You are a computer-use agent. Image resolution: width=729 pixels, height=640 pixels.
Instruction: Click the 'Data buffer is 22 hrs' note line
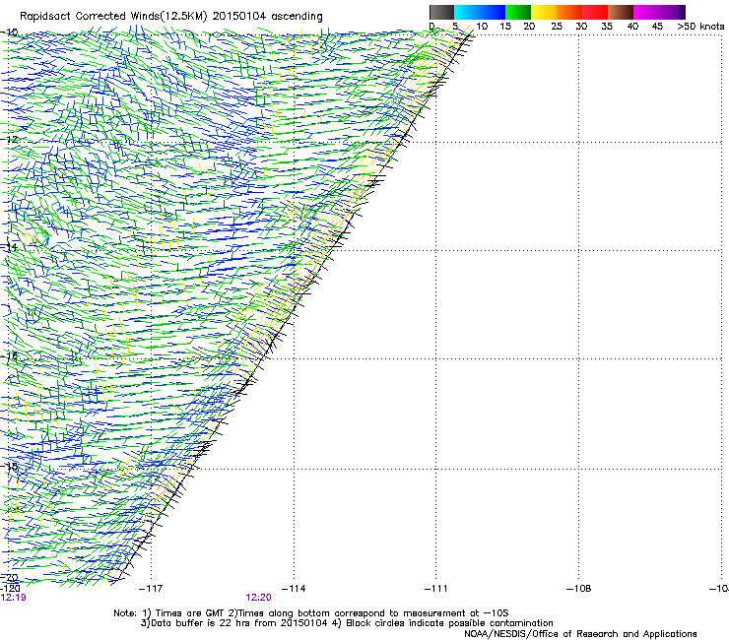tap(347, 623)
